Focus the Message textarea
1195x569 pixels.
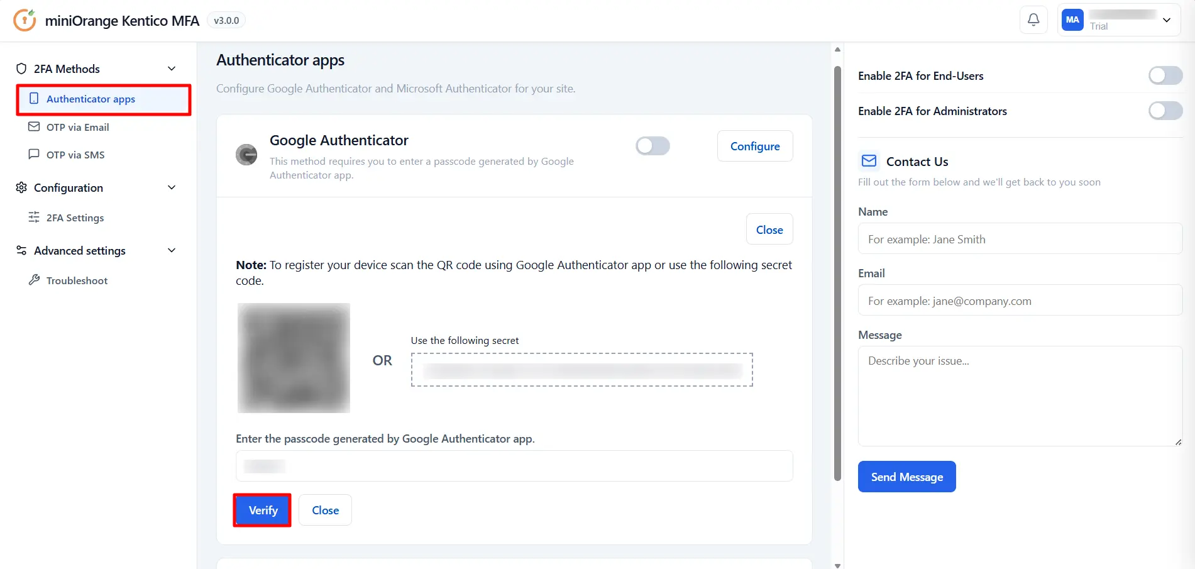pyautogui.click(x=1020, y=396)
